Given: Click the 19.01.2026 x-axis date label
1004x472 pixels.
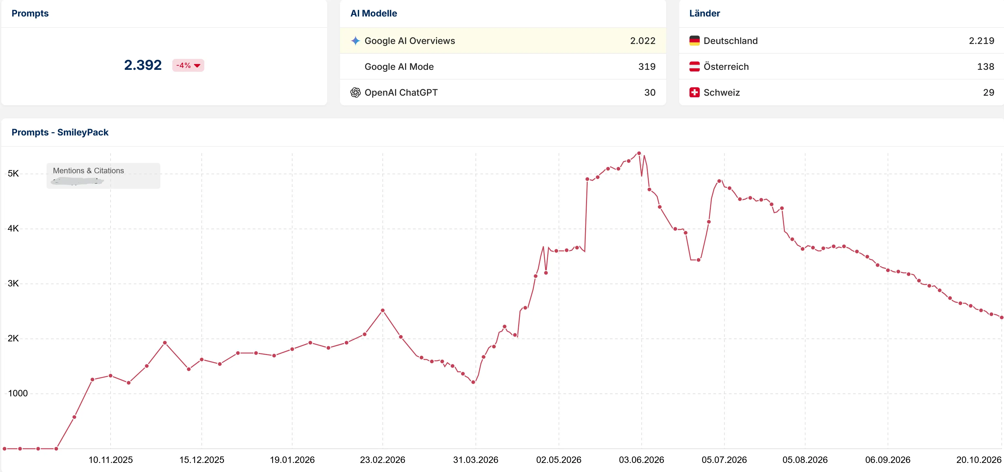Looking at the screenshot, I should point(292,460).
